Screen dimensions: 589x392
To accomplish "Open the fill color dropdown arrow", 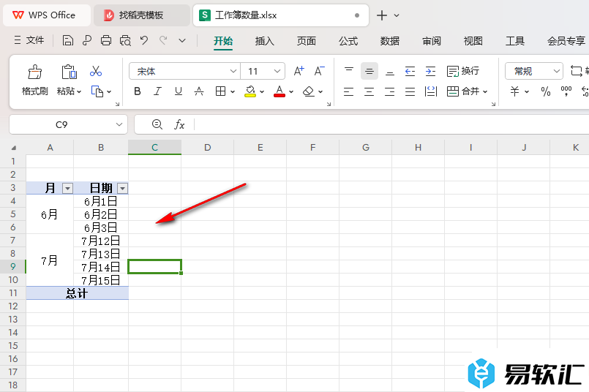I will 262,91.
